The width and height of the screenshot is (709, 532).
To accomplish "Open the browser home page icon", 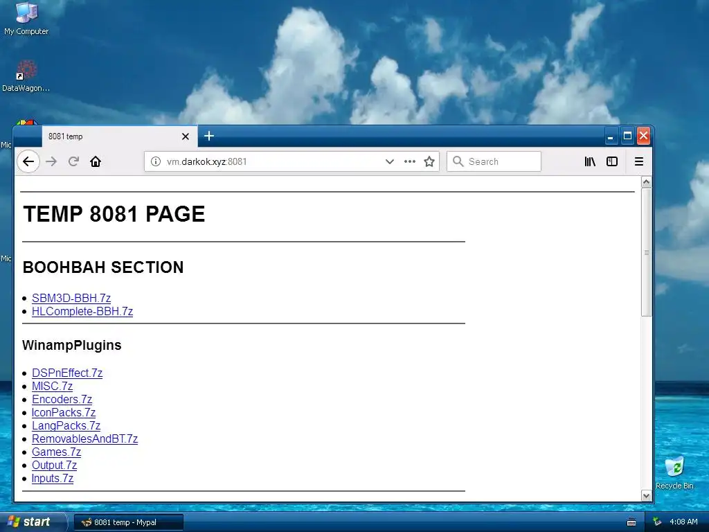I will point(96,161).
